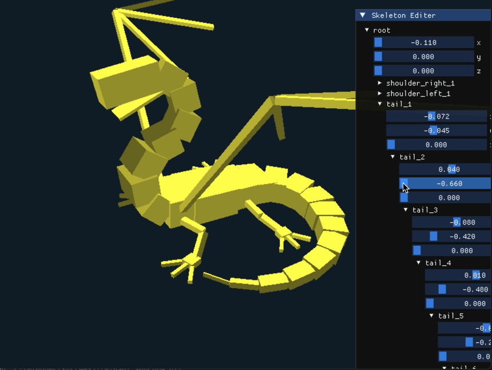Viewport: 492px width, 370px height.
Task: Collapse the tail_3 tree node
Action: 406,210
